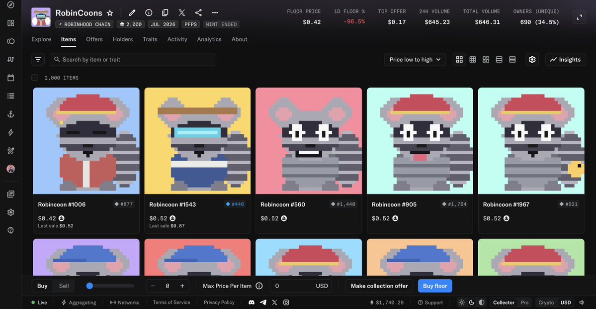Add RobinCoons to watchlist with star
Viewport: 596px width, 309px height.
coord(110,13)
